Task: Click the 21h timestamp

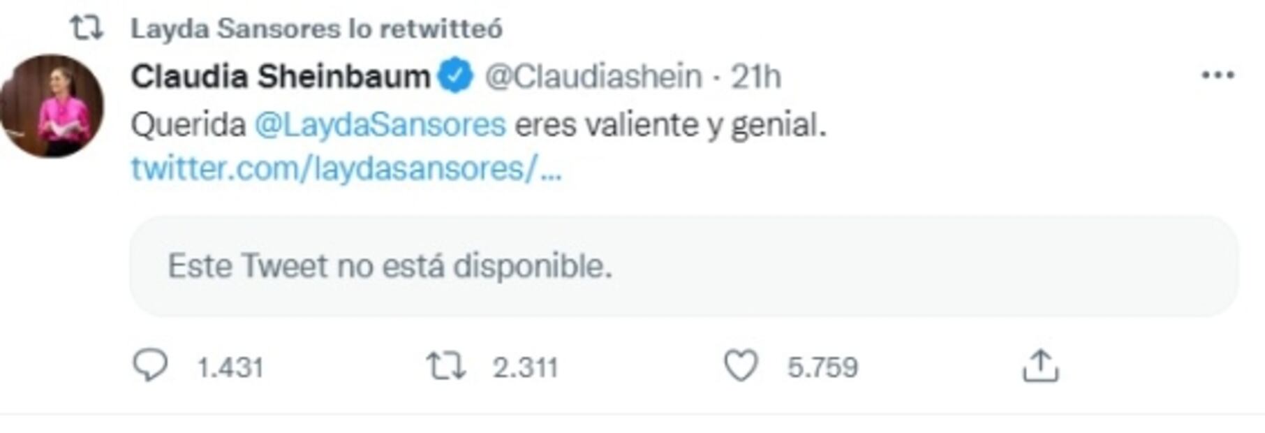Action: click(756, 76)
